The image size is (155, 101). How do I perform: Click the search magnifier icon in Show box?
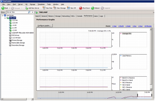29,12
